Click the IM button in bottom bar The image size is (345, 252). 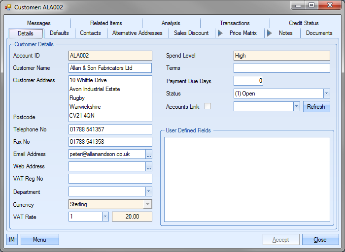(12, 240)
